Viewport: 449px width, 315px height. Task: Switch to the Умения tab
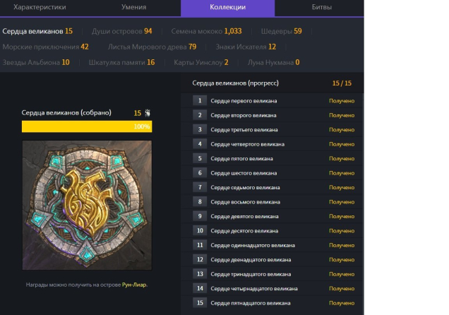click(133, 7)
